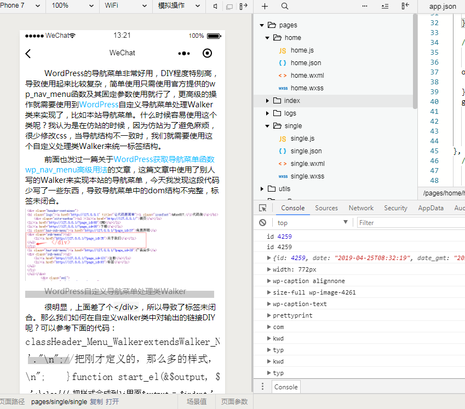The image size is (465, 409).
Task: Open the 模拟操作 dropdown
Action: [x=179, y=5]
